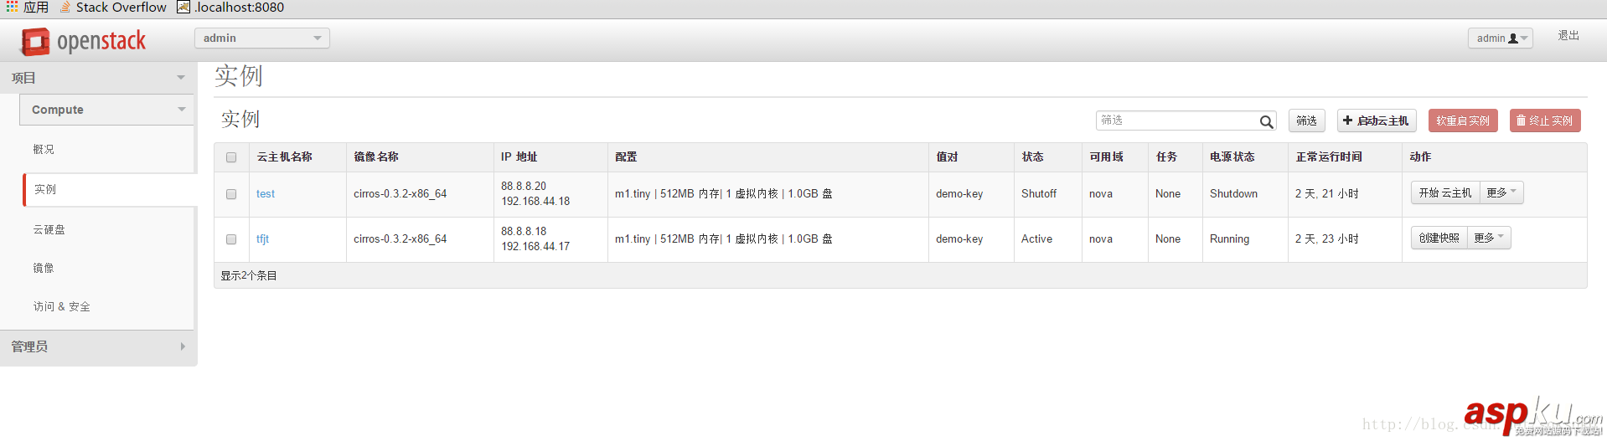Click the 软重启实例 button
The width and height of the screenshot is (1607, 441).
click(x=1462, y=121)
